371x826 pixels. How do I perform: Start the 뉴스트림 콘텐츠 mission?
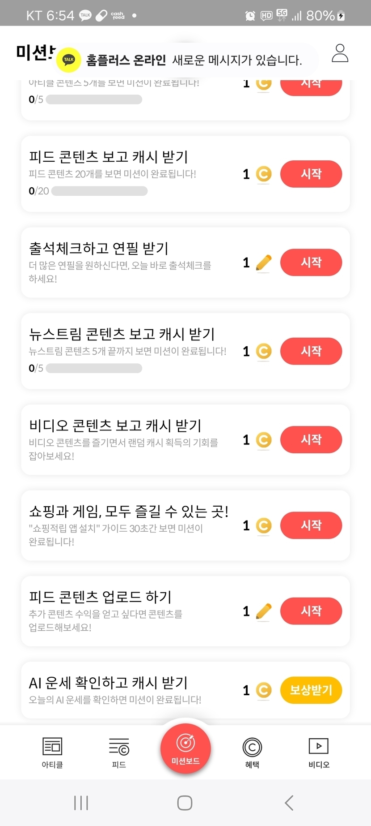[311, 351]
